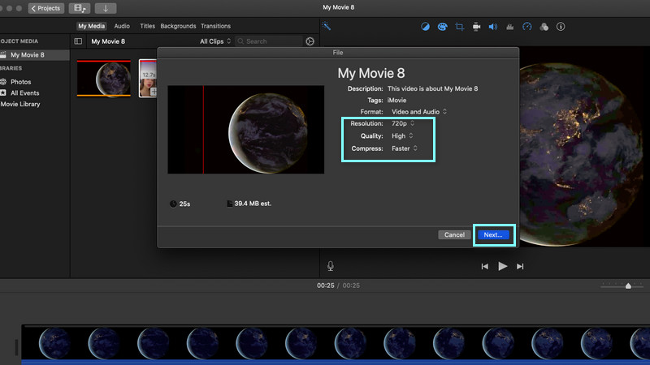Select the 12.7s portrait clip thumbnail
Image resolution: width=650 pixels, height=365 pixels.
pyautogui.click(x=148, y=78)
